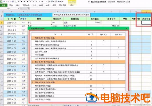Switch to the 视图 View tab
152x106 pixels.
point(54,5)
